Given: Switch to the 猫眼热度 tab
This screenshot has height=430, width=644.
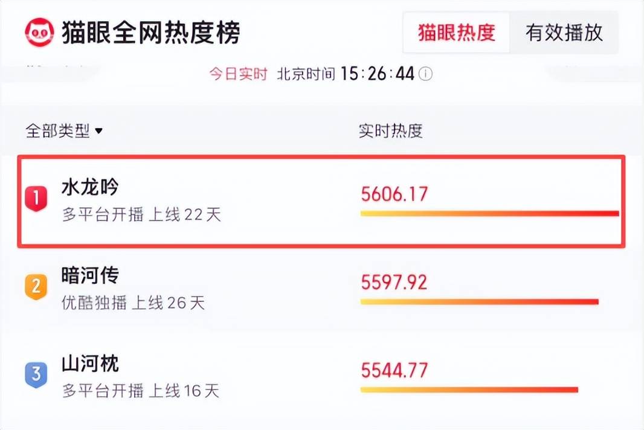Looking at the screenshot, I should pyautogui.click(x=456, y=33).
